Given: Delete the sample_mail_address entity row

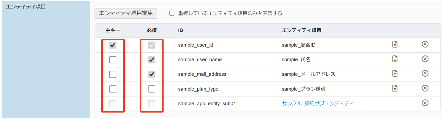Looking at the screenshot, I should pyautogui.click(x=425, y=74).
